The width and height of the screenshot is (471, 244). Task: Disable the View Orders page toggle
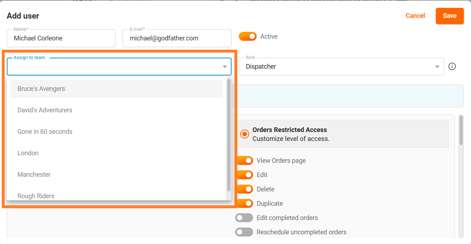point(244,161)
